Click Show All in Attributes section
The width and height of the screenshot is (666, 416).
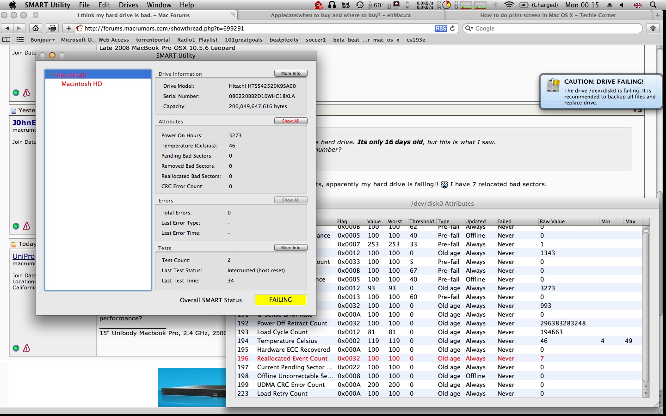tap(291, 121)
